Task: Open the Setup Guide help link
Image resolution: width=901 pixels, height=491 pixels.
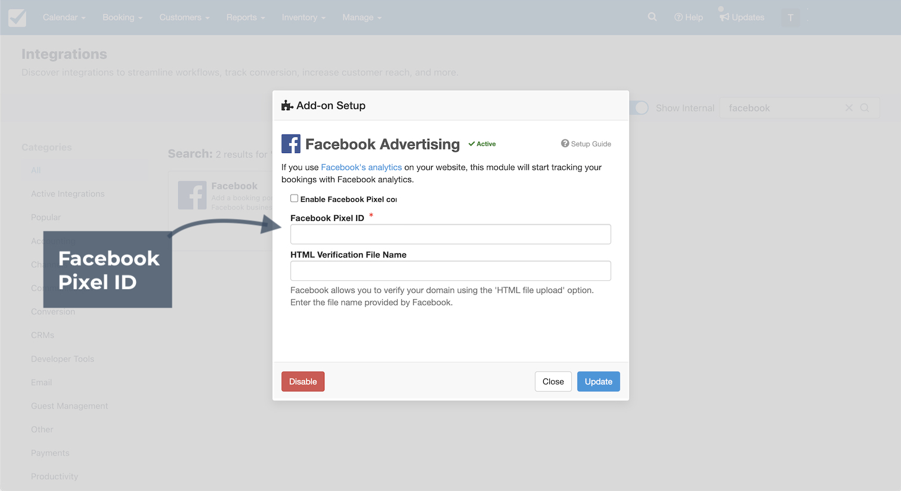Action: [586, 143]
